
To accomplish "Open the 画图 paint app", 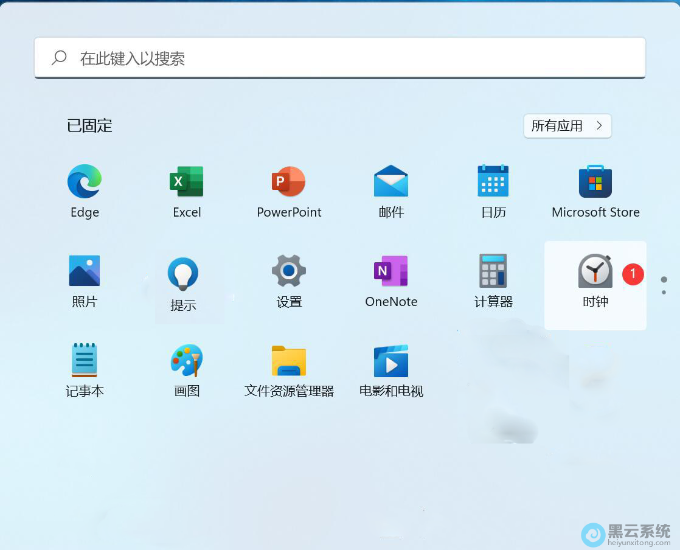I will pos(187,360).
